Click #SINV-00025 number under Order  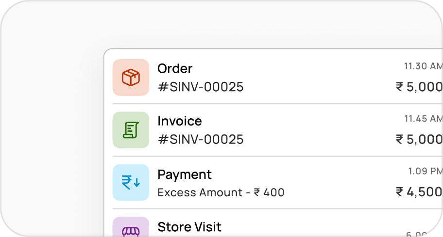(200, 87)
